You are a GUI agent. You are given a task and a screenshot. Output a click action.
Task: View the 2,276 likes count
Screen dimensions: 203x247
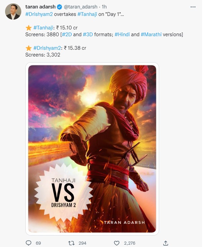click(x=130, y=243)
